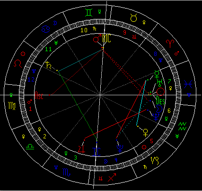The height and width of the screenshot is (191, 202).
Task: Select the blue Cancer sign glyph
Action: 46,29
